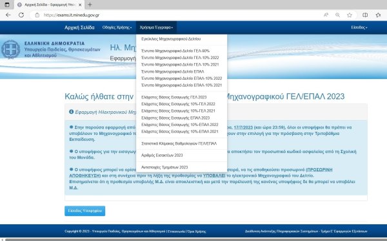387x241 pixels.
Task: Click the underlined date 17/7/2023
Action: point(243,127)
